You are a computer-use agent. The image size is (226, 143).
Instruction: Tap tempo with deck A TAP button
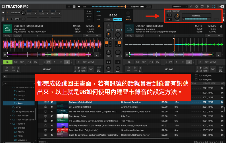click(x=91, y=69)
